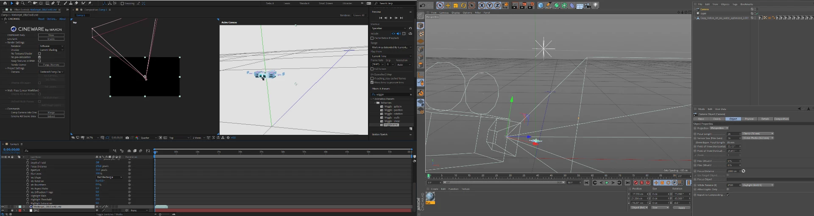814x216 pixels.
Task: Select the Hand tool in After Effects
Action: pyautogui.click(x=17, y=3)
